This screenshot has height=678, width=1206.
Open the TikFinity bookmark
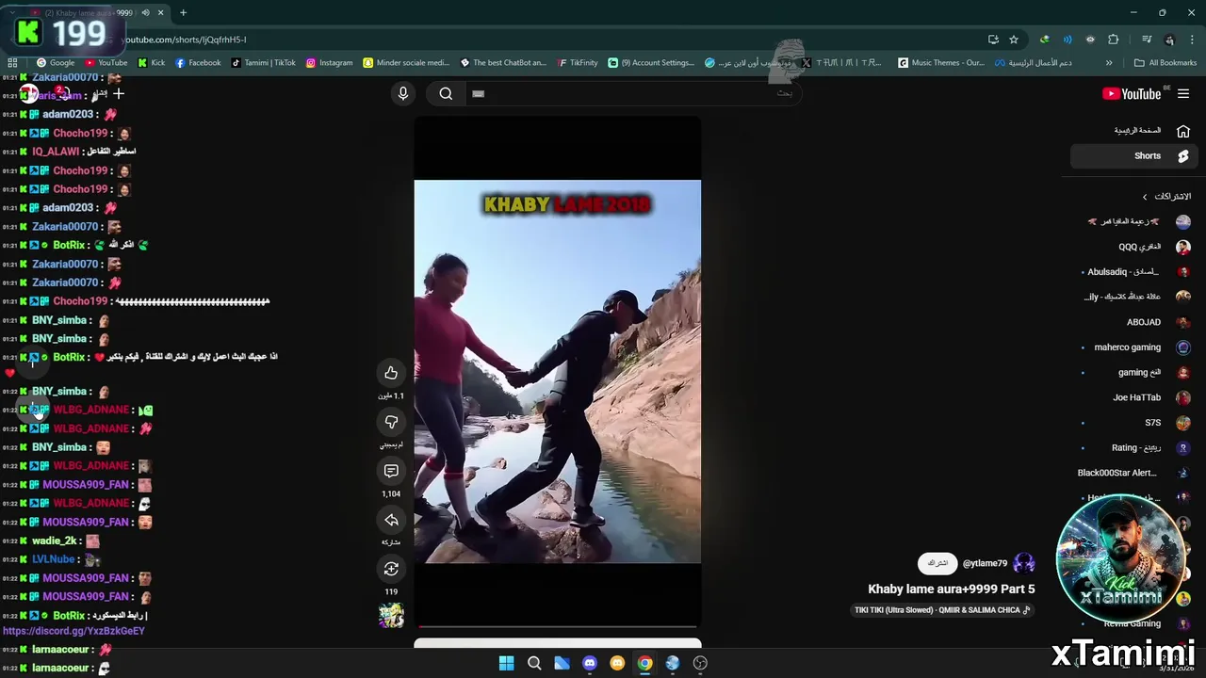tap(576, 63)
